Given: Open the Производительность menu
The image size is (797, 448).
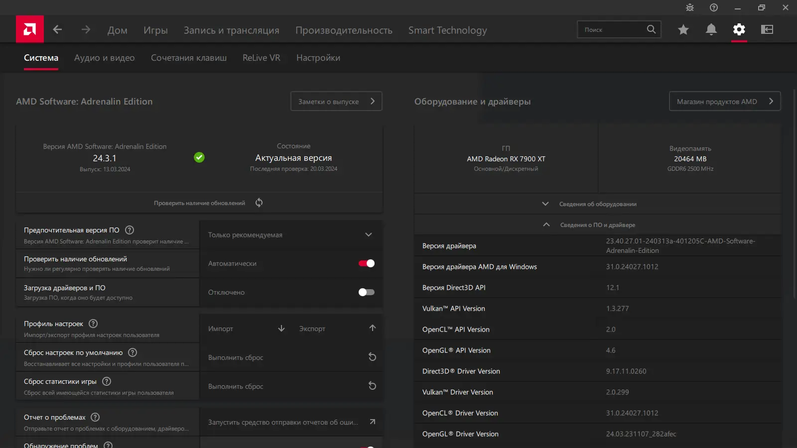Looking at the screenshot, I should pyautogui.click(x=344, y=30).
